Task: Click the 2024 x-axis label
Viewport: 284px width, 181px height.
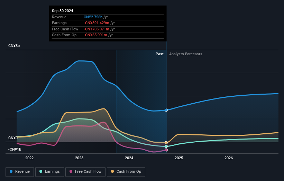Action: point(129,158)
